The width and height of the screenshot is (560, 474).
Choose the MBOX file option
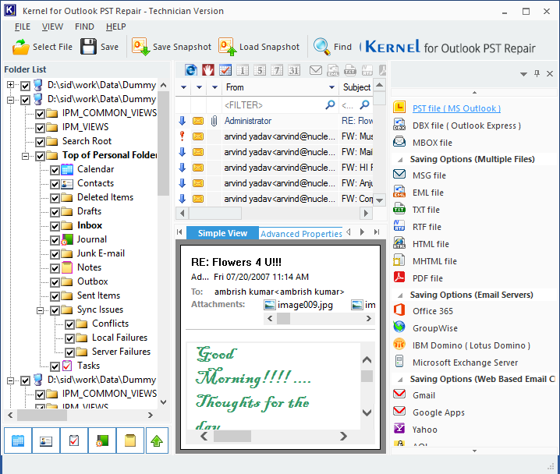(x=432, y=143)
